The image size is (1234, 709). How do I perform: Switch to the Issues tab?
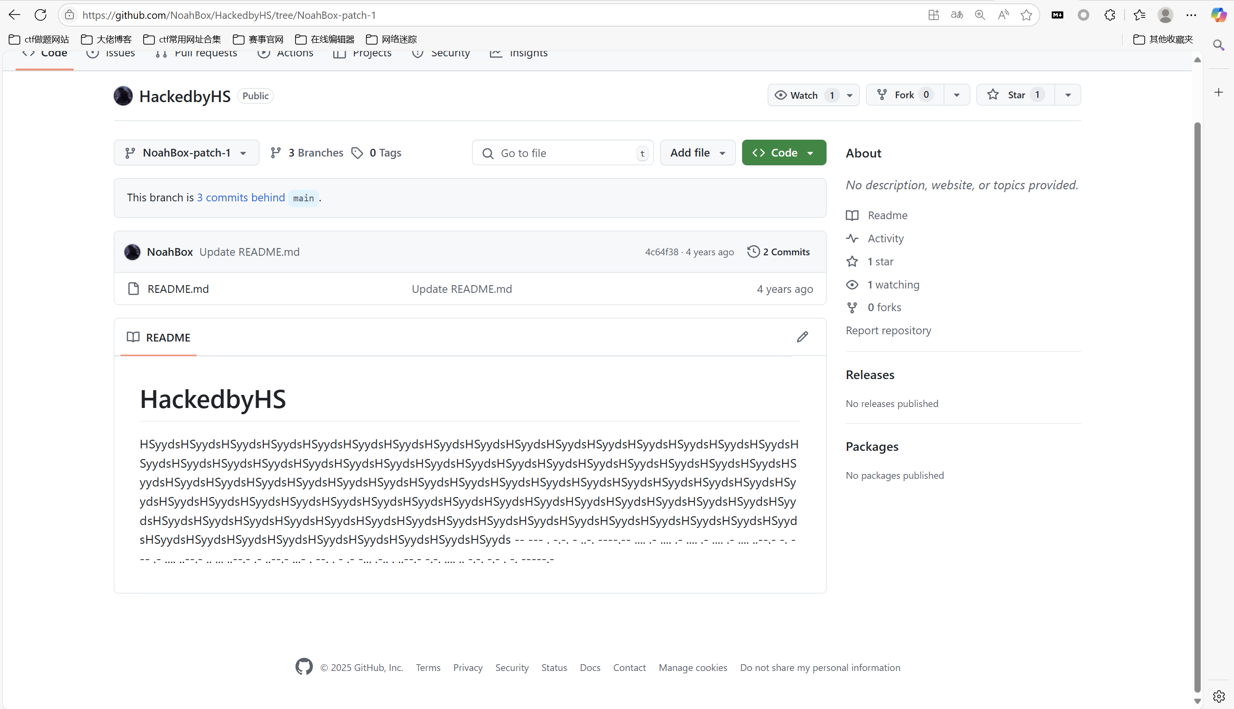(x=110, y=53)
